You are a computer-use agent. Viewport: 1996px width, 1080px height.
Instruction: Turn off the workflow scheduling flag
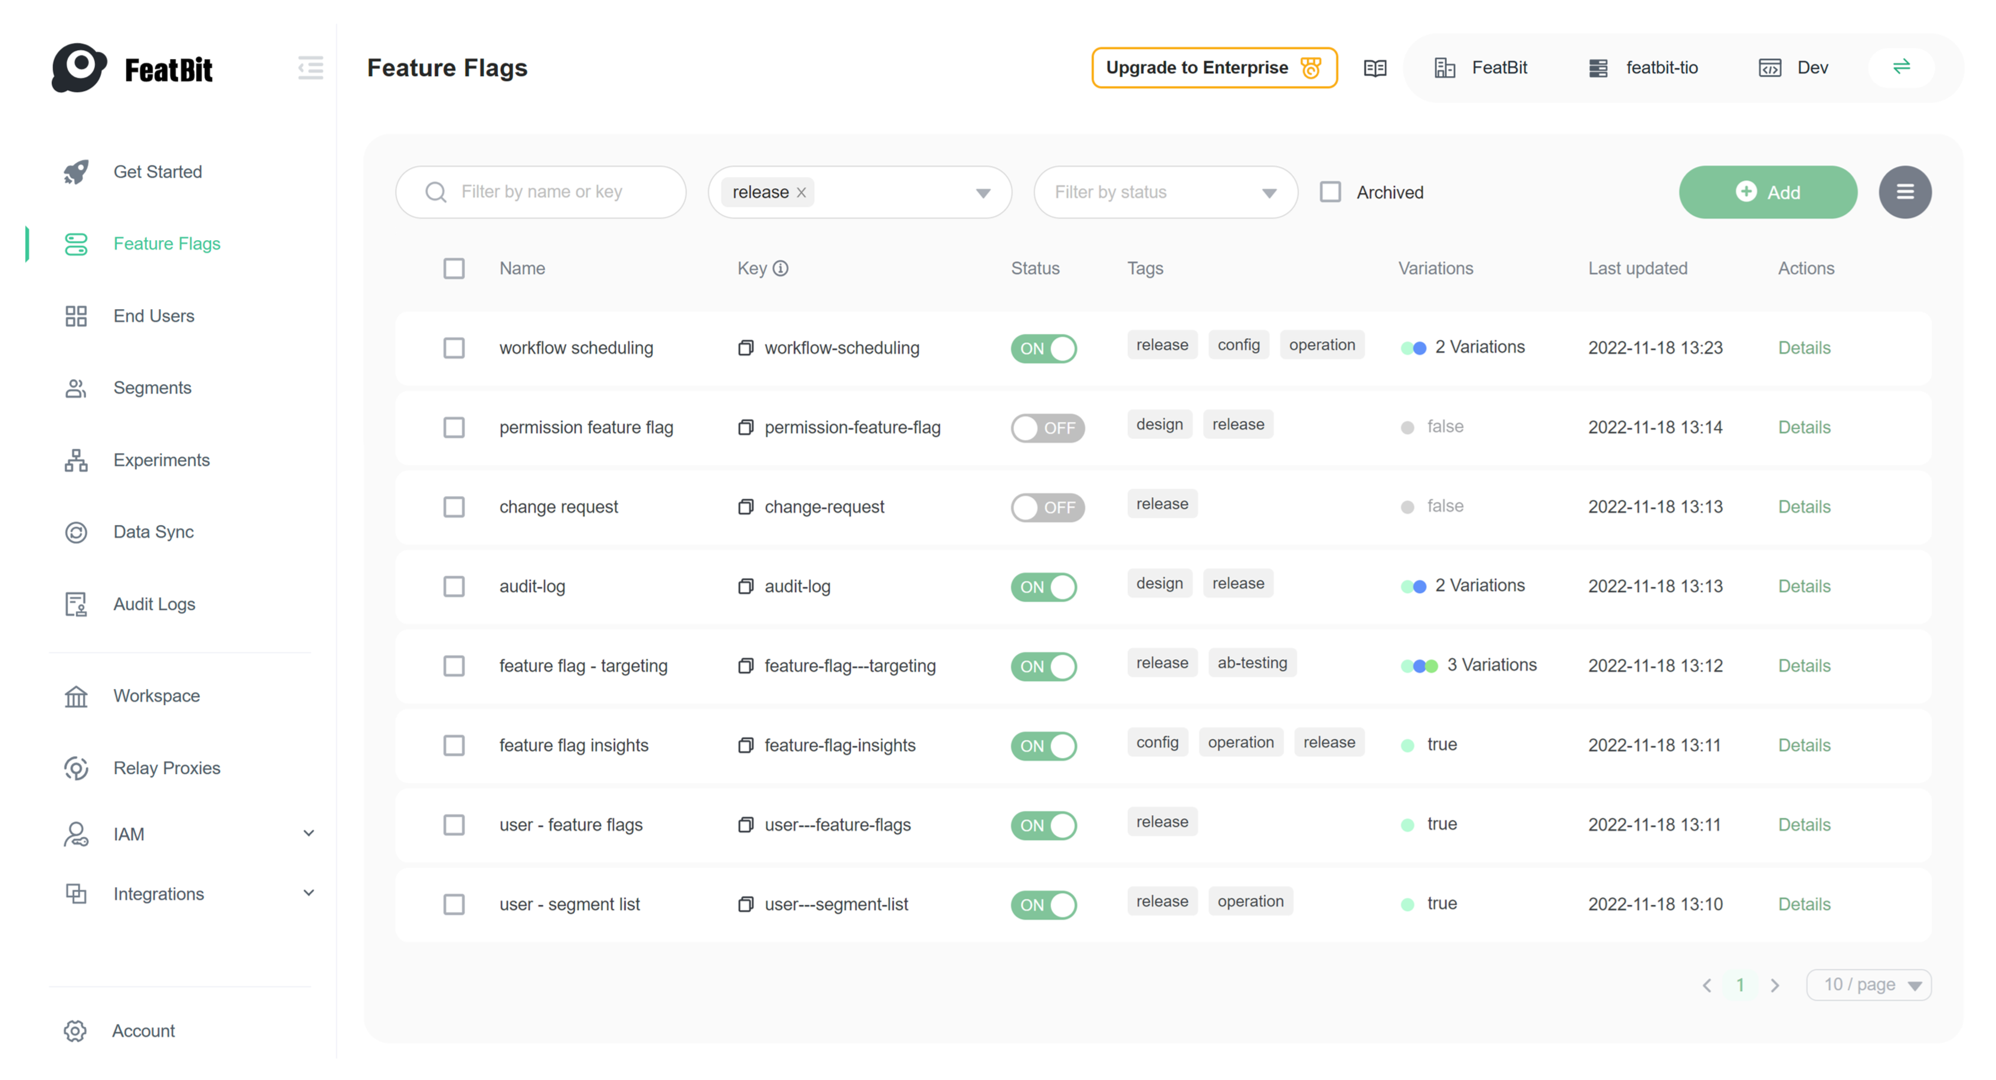1044,349
